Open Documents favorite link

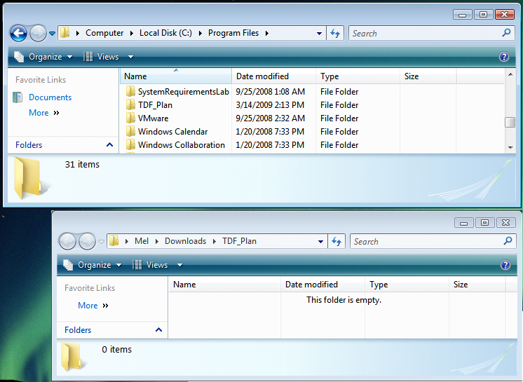[x=50, y=97]
